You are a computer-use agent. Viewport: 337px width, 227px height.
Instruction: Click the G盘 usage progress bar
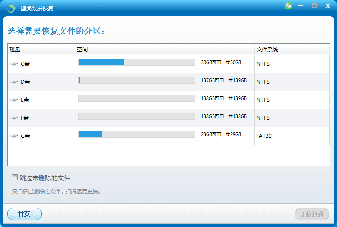point(137,134)
